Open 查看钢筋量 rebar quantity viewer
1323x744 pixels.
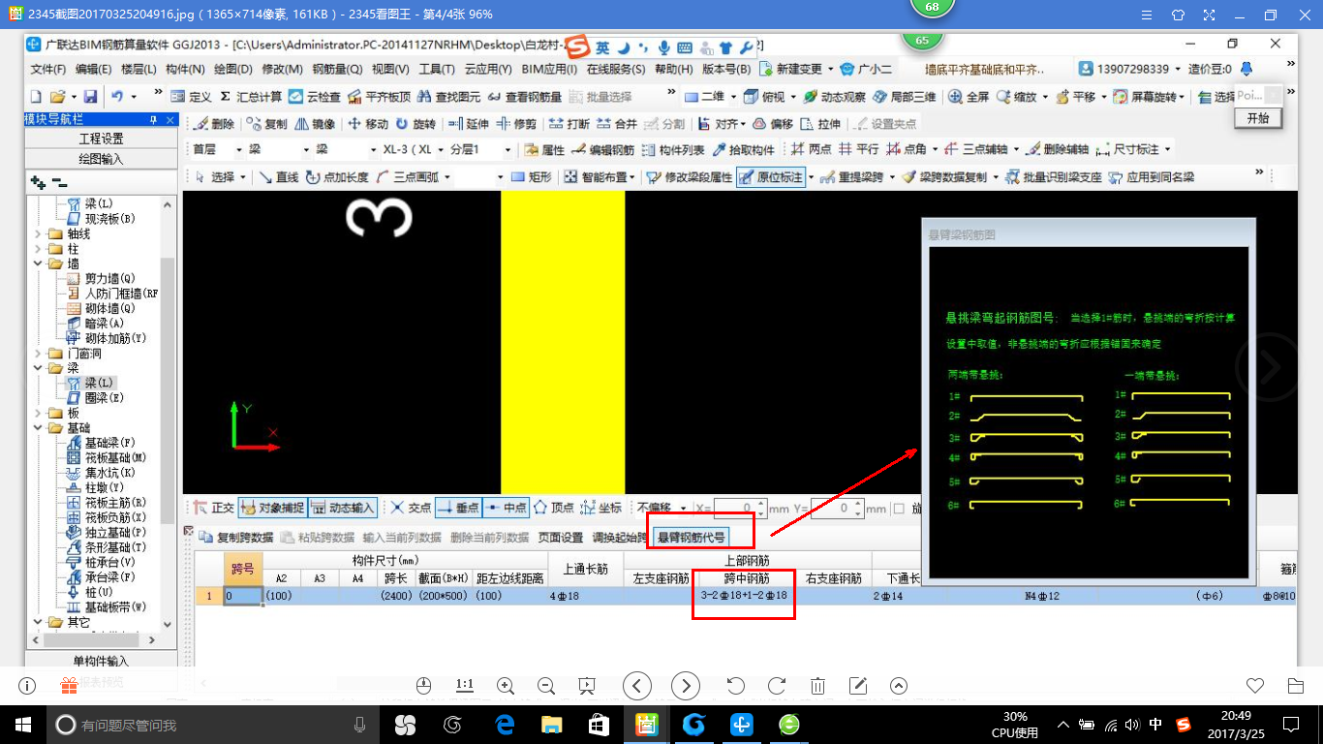click(525, 97)
